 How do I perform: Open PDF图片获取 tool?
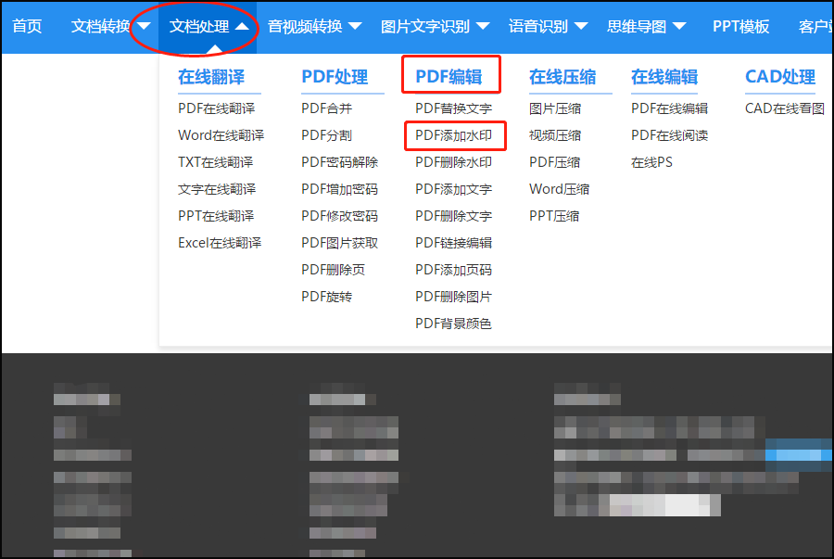click(x=339, y=243)
